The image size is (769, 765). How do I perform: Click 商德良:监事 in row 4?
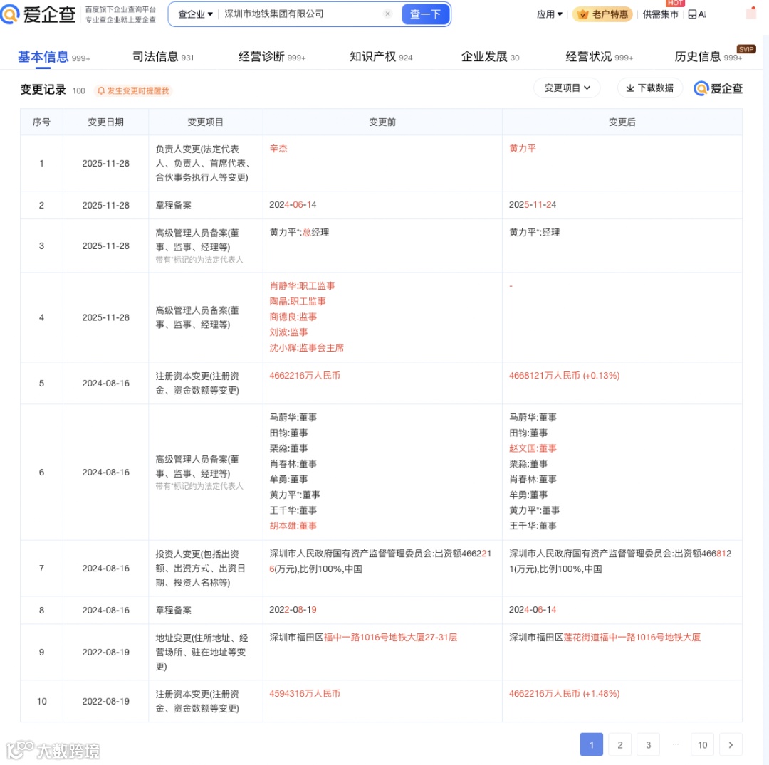click(x=293, y=317)
